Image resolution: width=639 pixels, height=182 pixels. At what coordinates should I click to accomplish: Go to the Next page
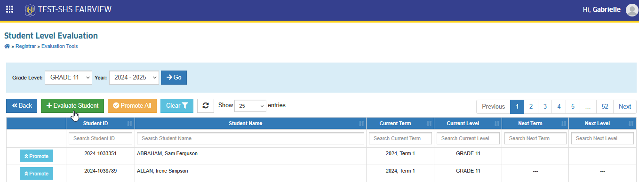(x=625, y=107)
